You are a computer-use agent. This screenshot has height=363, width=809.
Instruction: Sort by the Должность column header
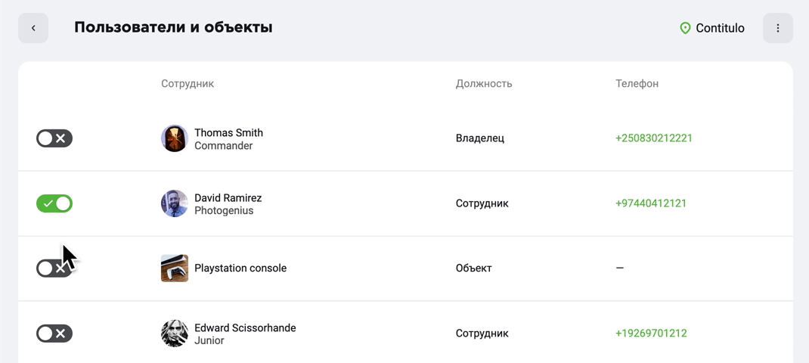tap(484, 84)
